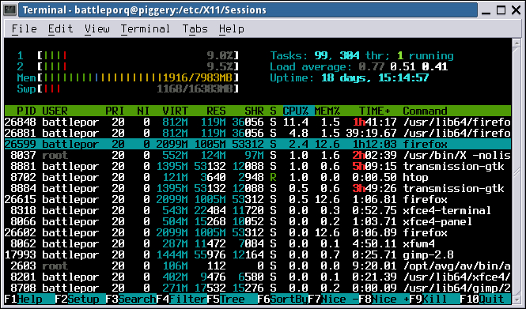Sort by the VIRT column header
526x309 pixels.
click(175, 111)
